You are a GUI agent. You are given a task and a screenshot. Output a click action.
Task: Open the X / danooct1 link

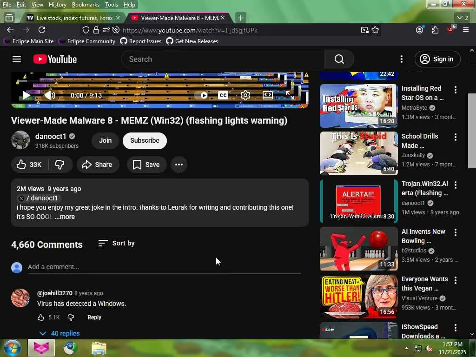coord(39,198)
